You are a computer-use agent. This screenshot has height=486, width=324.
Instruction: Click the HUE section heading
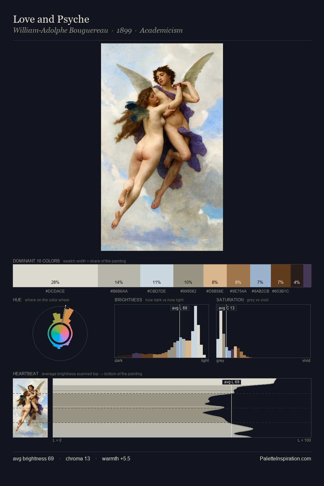click(x=17, y=300)
